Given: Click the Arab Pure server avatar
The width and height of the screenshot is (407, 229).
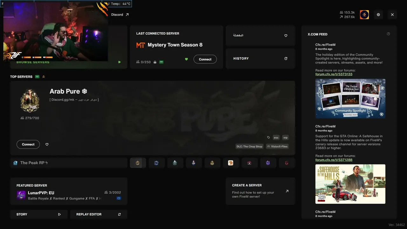Looking at the screenshot, I should point(30,101).
